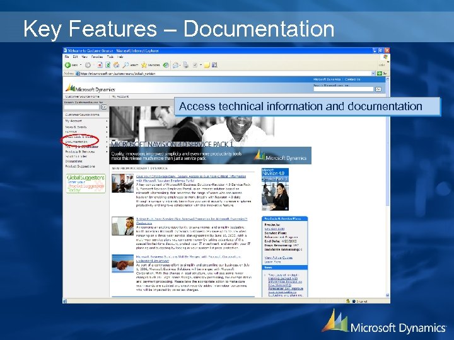Click Learn More in service plans box
This screenshot has height=340, width=454.
point(273,262)
